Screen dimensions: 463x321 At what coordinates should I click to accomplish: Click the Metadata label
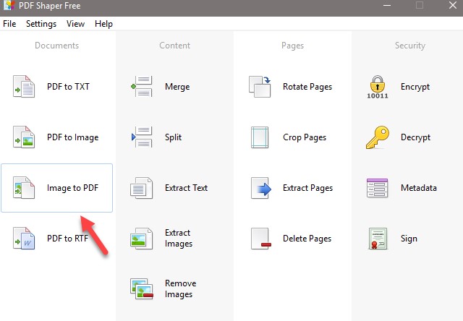pos(419,188)
